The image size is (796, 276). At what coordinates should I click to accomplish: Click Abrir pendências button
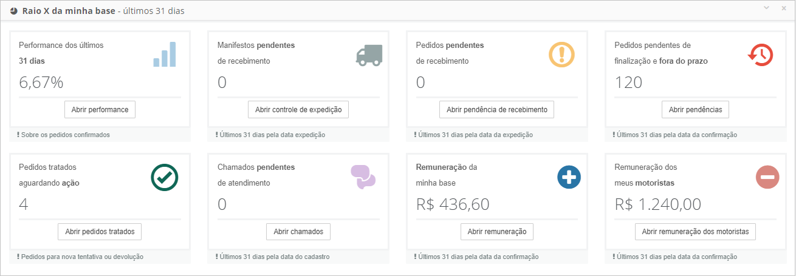coord(695,109)
